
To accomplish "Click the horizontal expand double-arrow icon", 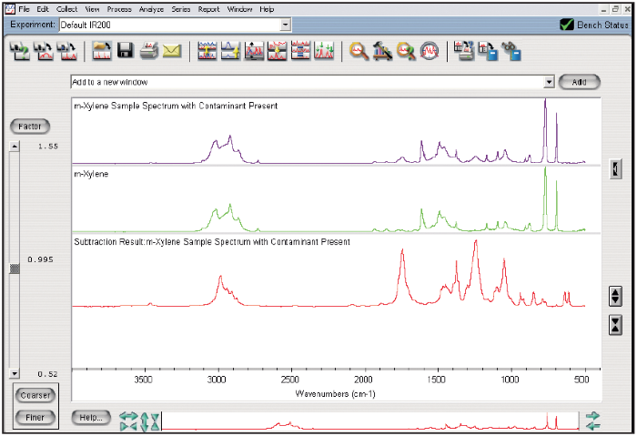I will tap(128, 416).
